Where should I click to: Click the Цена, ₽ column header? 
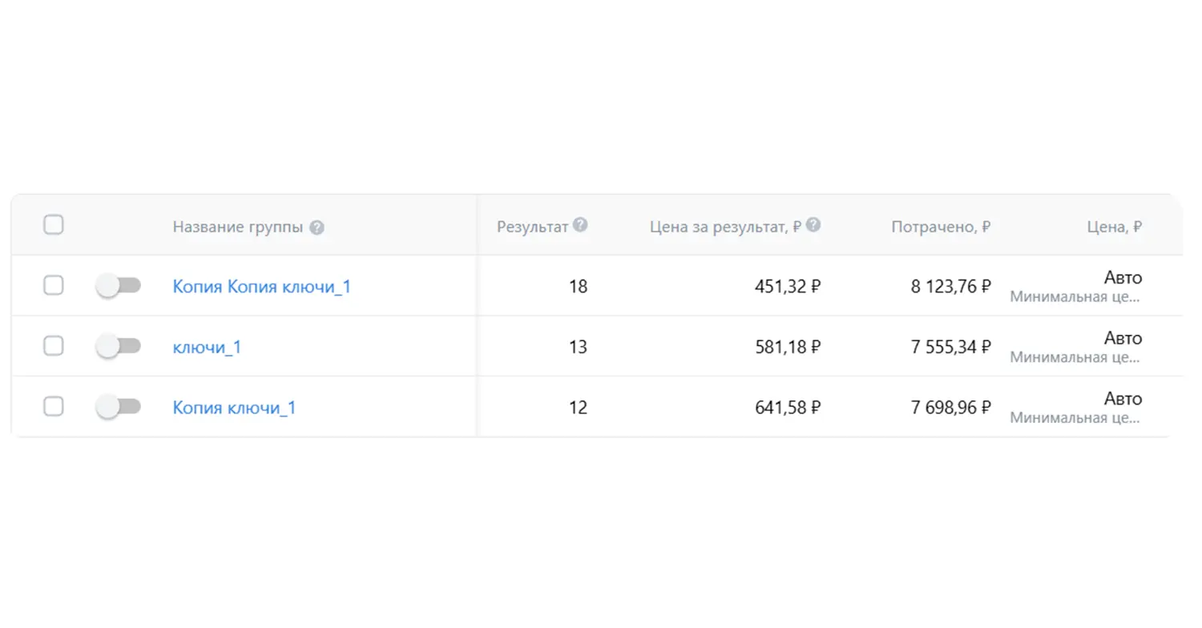pyautogui.click(x=1114, y=227)
